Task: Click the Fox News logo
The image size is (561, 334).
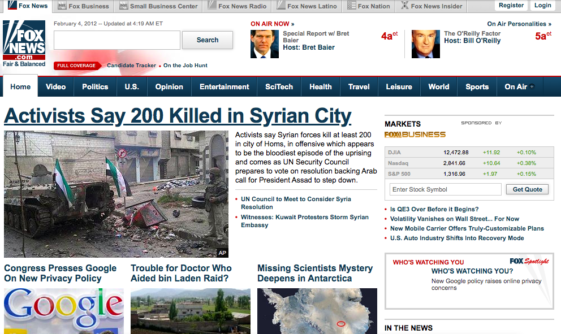Action: pos(24,44)
